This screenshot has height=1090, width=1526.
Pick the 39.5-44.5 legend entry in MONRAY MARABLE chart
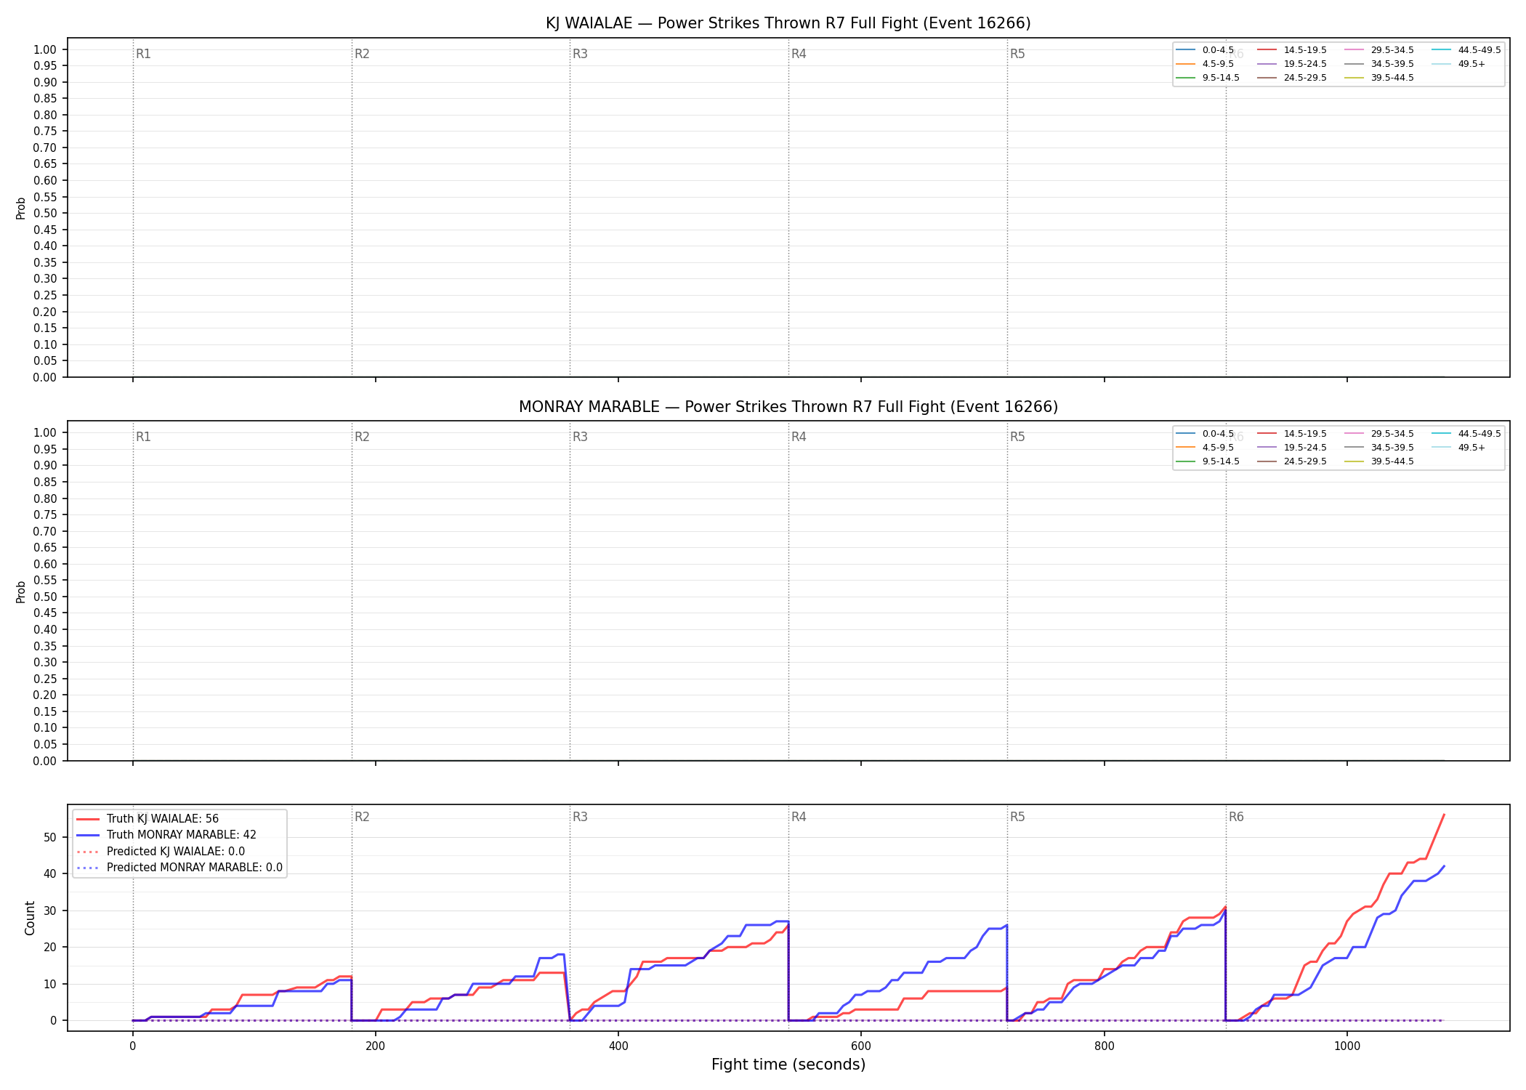pos(1379,461)
